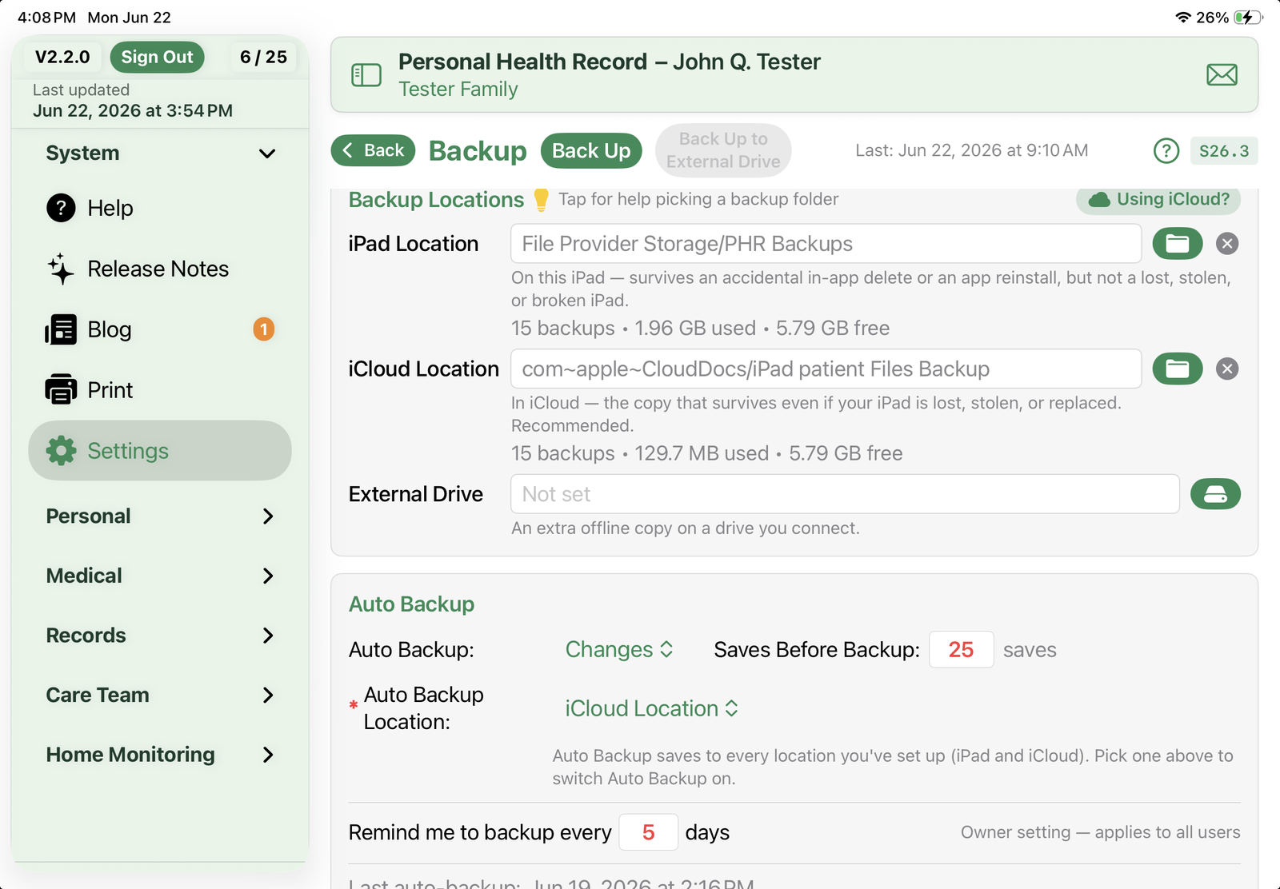Click the question mark help icon
Screen dimensions: 1280x889
coord(1166,150)
